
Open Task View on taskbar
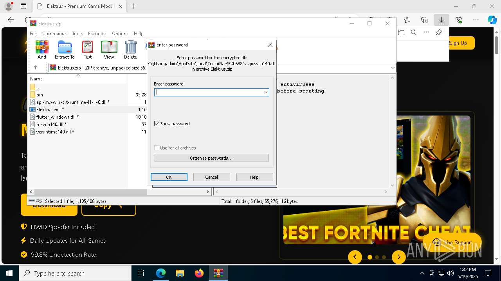click(x=141, y=273)
